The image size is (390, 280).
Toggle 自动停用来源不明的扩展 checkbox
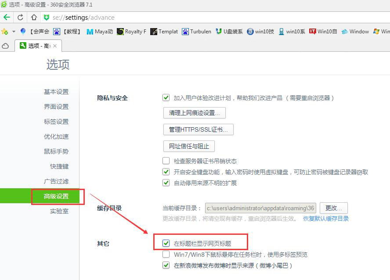point(166,183)
